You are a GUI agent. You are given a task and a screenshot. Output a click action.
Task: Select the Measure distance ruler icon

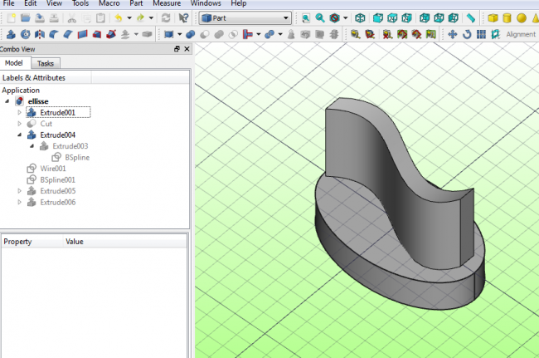[x=470, y=17]
